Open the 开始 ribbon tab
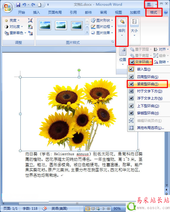Image resolution: width=170 pixels, height=212 pixels. (22, 13)
